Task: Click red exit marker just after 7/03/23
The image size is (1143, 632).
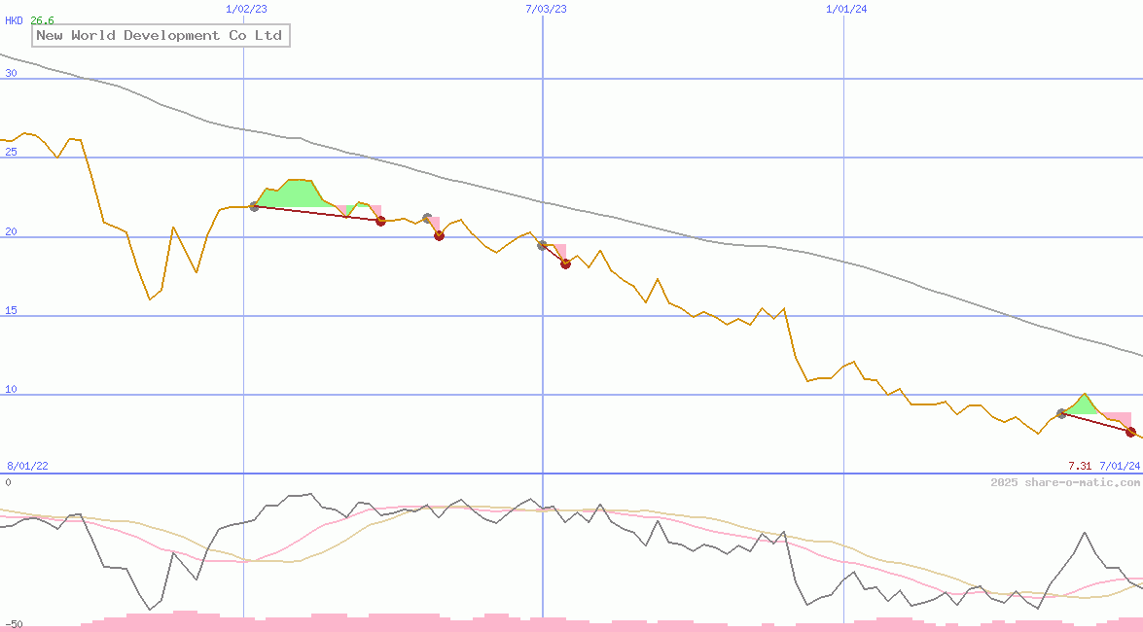Action: [566, 263]
